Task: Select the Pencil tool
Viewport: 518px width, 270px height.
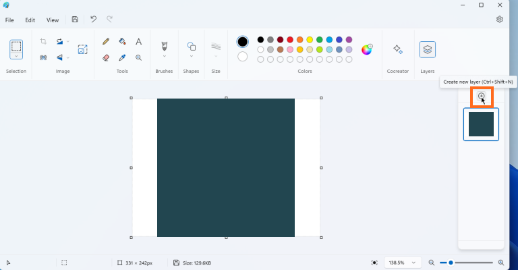Action: coord(106,41)
